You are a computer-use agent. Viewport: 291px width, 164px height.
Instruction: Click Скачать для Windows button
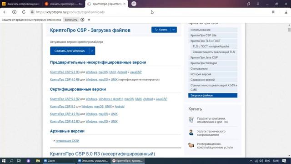(70, 51)
